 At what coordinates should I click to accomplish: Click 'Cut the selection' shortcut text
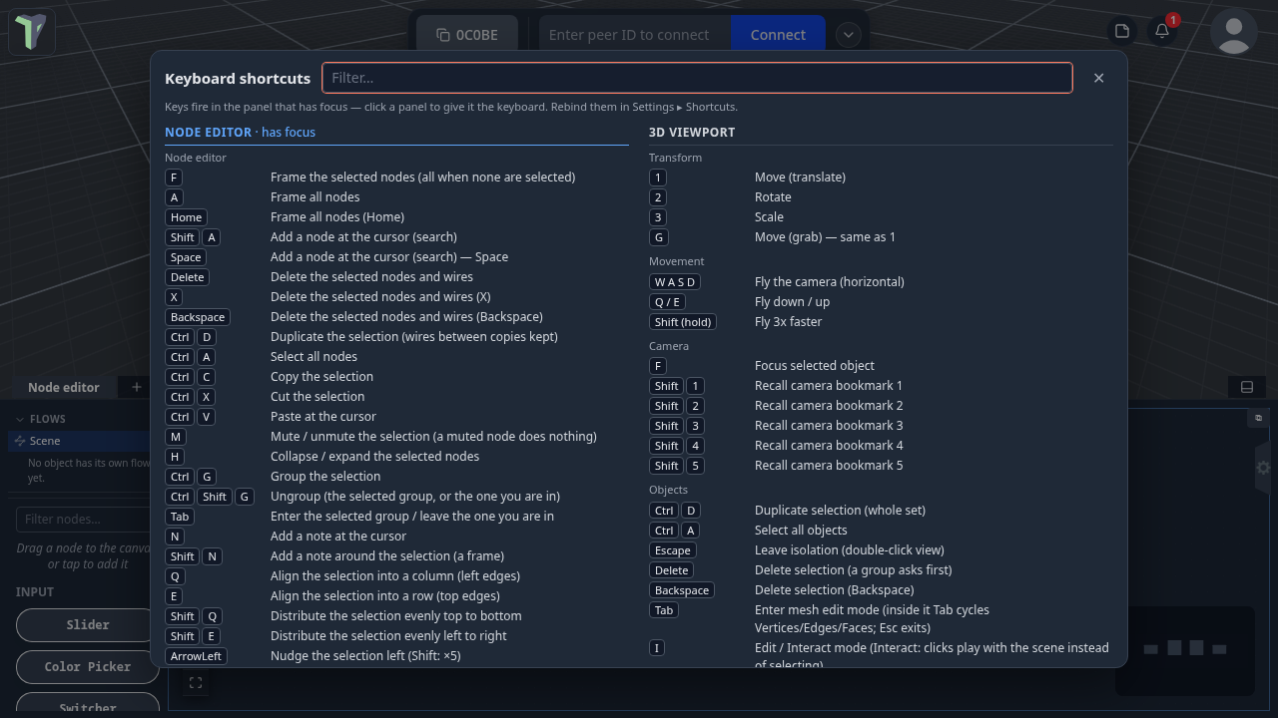coord(318,397)
